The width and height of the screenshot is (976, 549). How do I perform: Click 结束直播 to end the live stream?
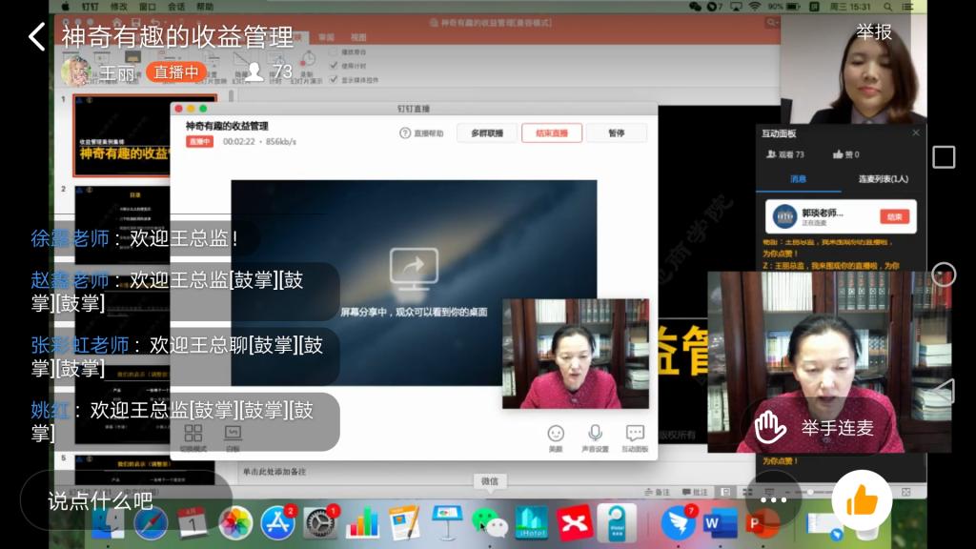551,133
